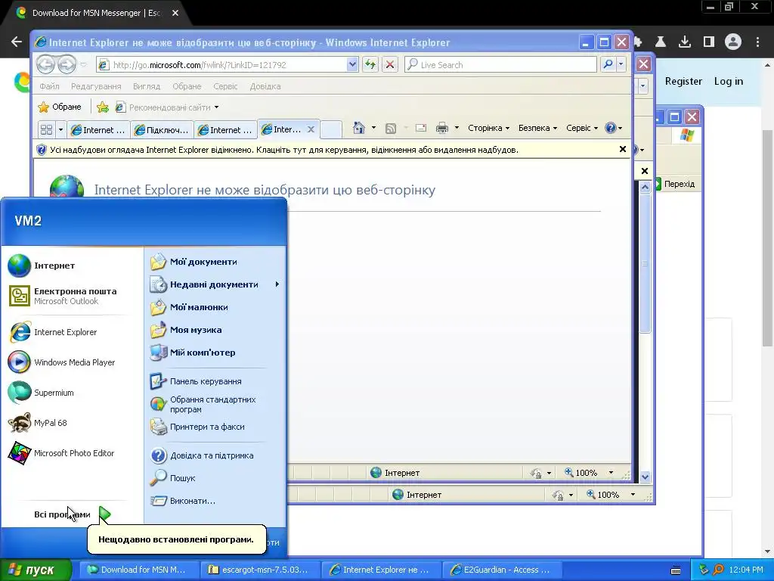Open Моя музика folder

tap(186, 330)
